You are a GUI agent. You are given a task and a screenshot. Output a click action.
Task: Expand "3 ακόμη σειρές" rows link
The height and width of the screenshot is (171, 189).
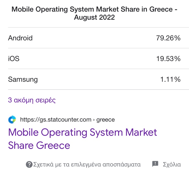click(32, 100)
